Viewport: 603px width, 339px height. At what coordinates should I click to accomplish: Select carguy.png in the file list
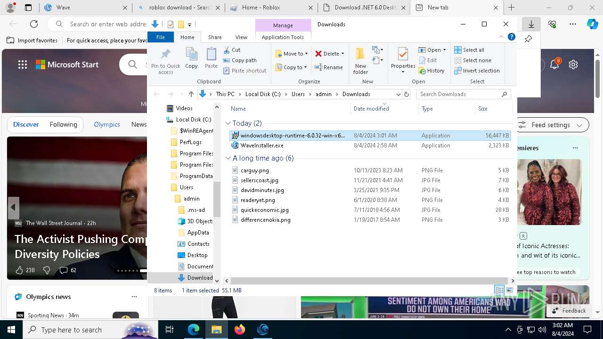[x=370, y=170]
